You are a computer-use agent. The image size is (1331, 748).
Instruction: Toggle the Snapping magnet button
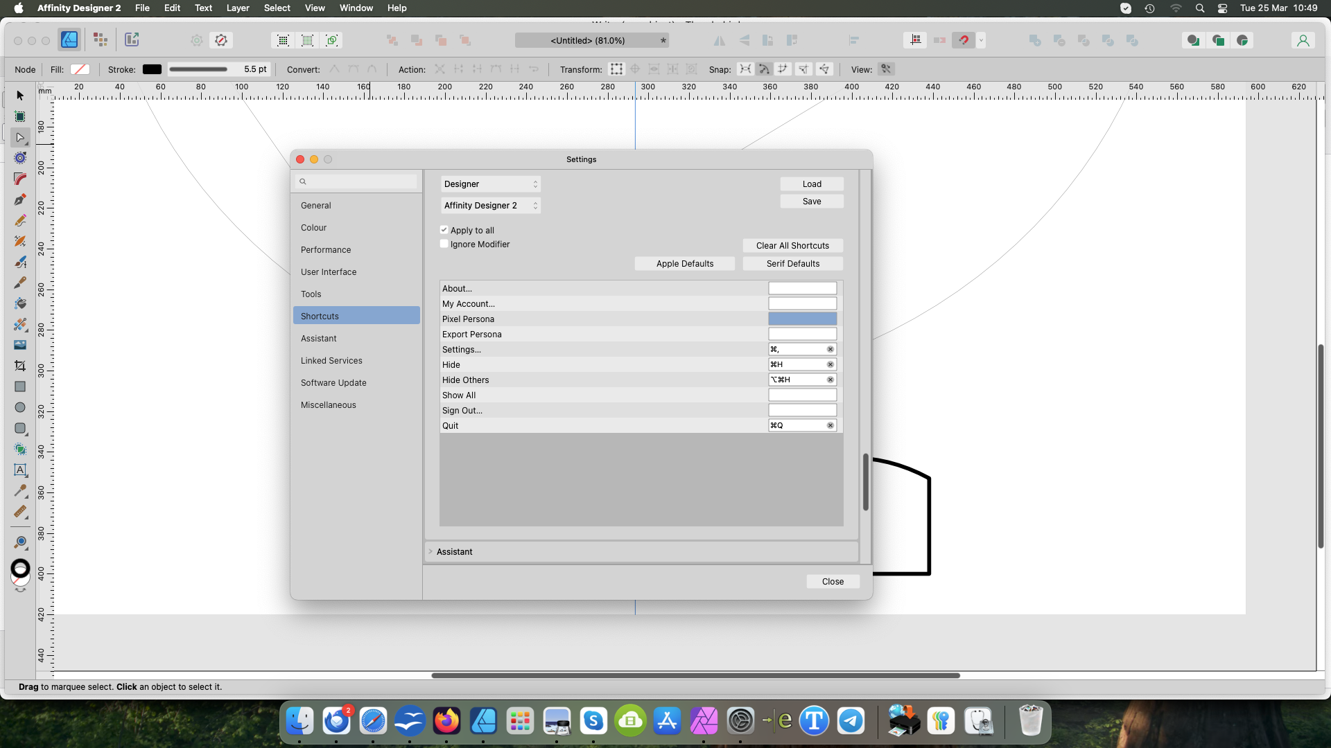coord(964,40)
